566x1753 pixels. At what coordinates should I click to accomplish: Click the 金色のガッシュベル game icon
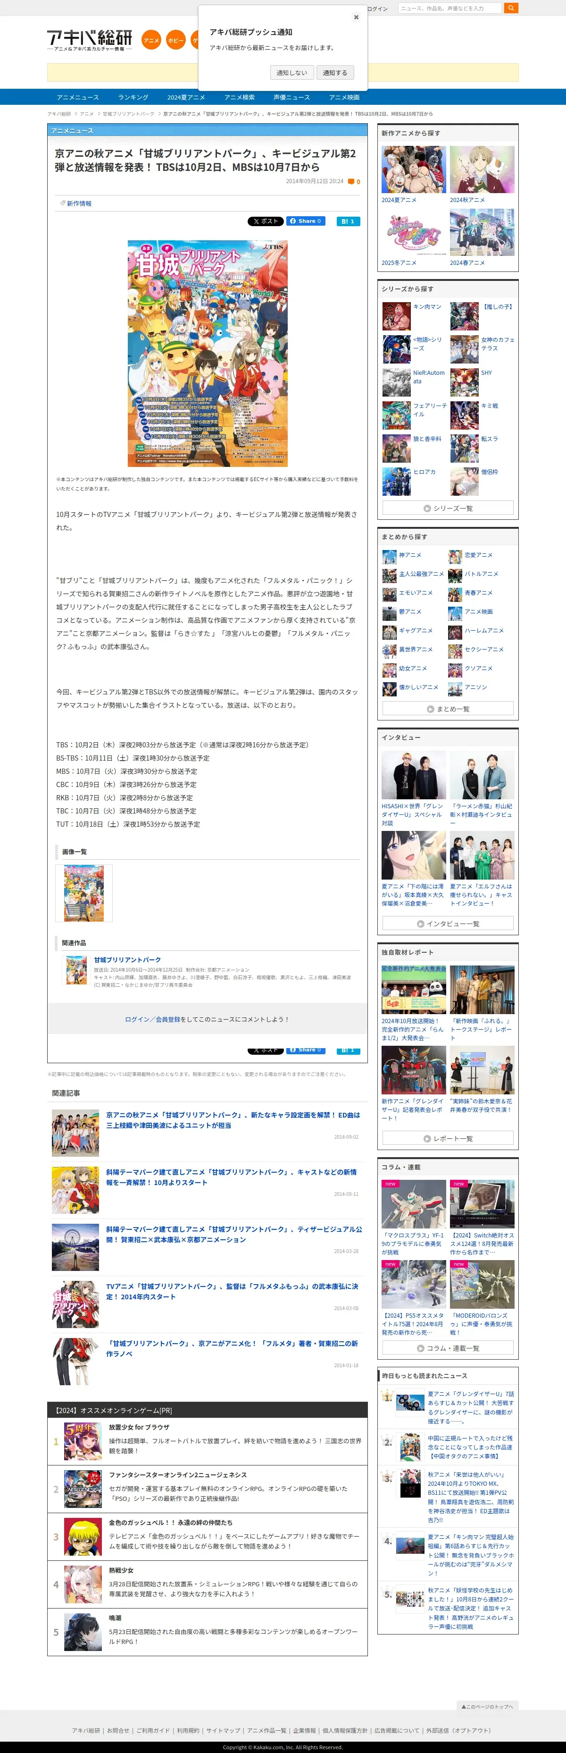tap(83, 1537)
